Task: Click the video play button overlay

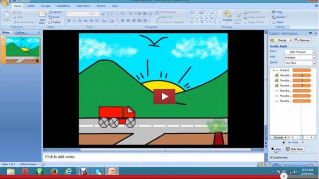Action: coord(164,97)
